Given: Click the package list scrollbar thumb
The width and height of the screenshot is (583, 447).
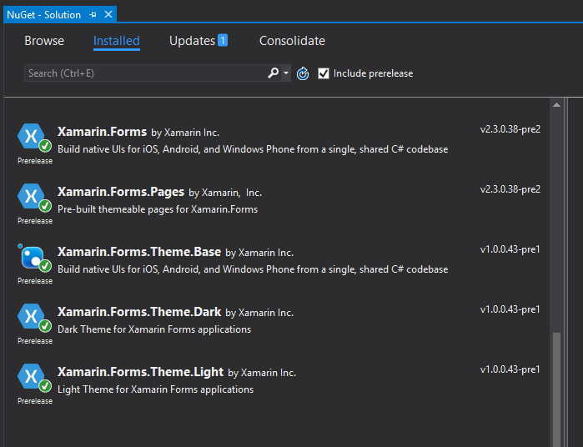Looking at the screenshot, I should (x=556, y=389).
